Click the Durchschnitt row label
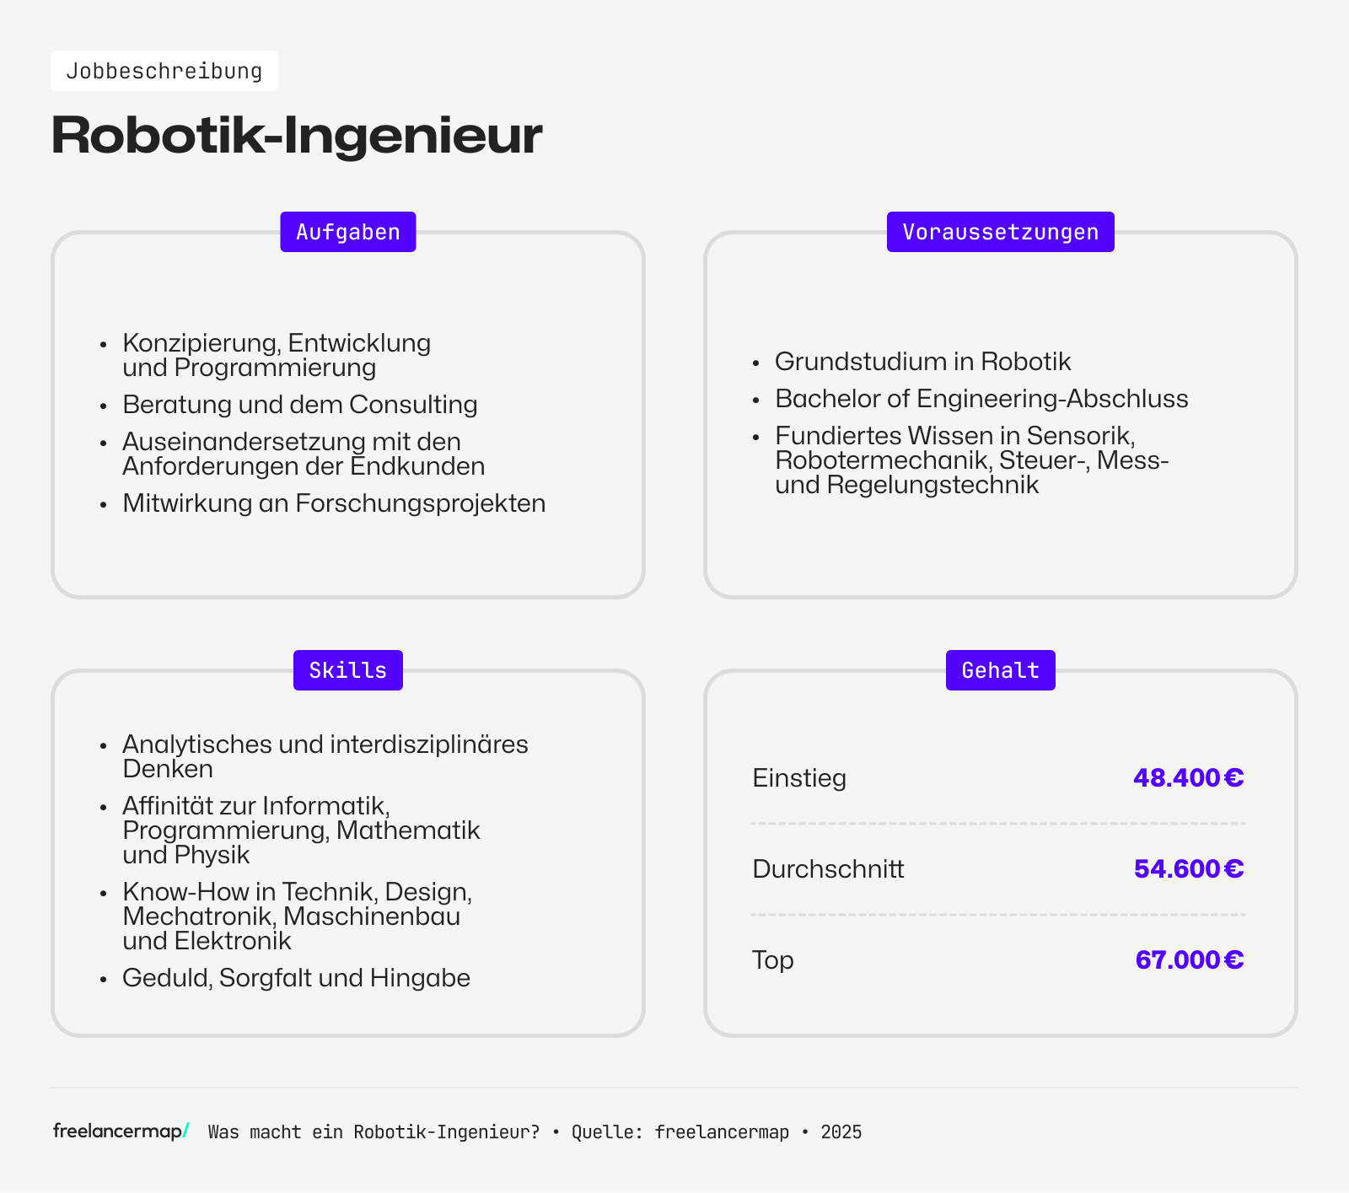1349x1193 pixels. (828, 868)
